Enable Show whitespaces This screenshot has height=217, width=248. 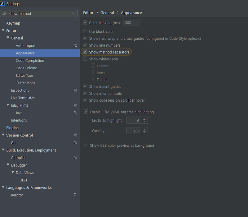tap(85, 59)
